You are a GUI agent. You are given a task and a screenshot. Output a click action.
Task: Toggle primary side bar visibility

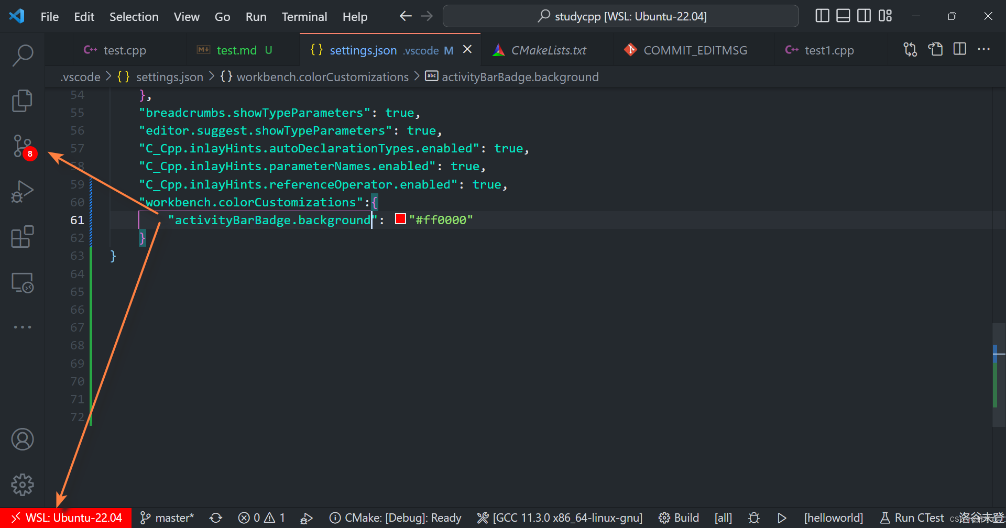click(x=823, y=16)
